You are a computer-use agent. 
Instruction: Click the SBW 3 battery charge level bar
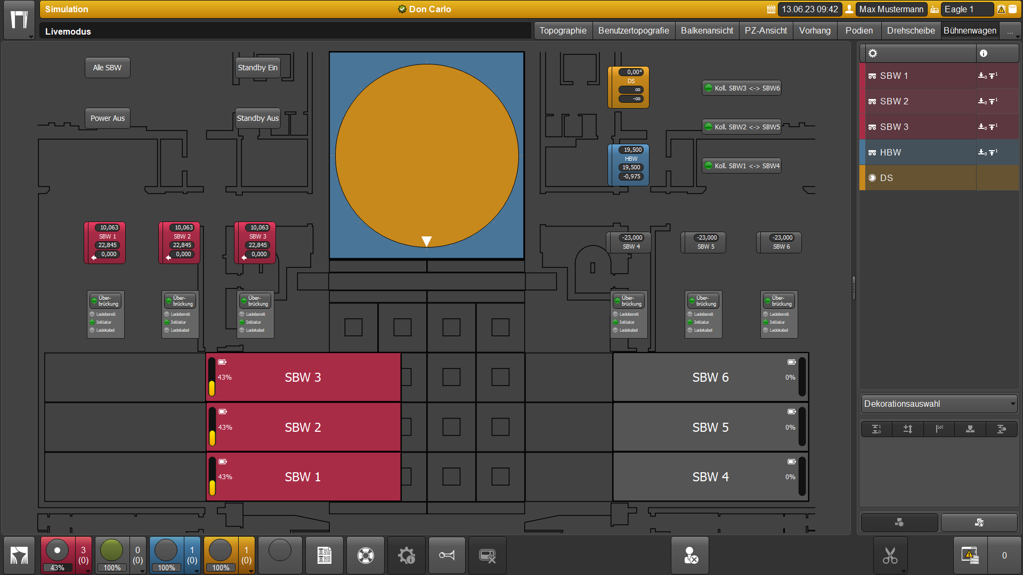(x=212, y=377)
